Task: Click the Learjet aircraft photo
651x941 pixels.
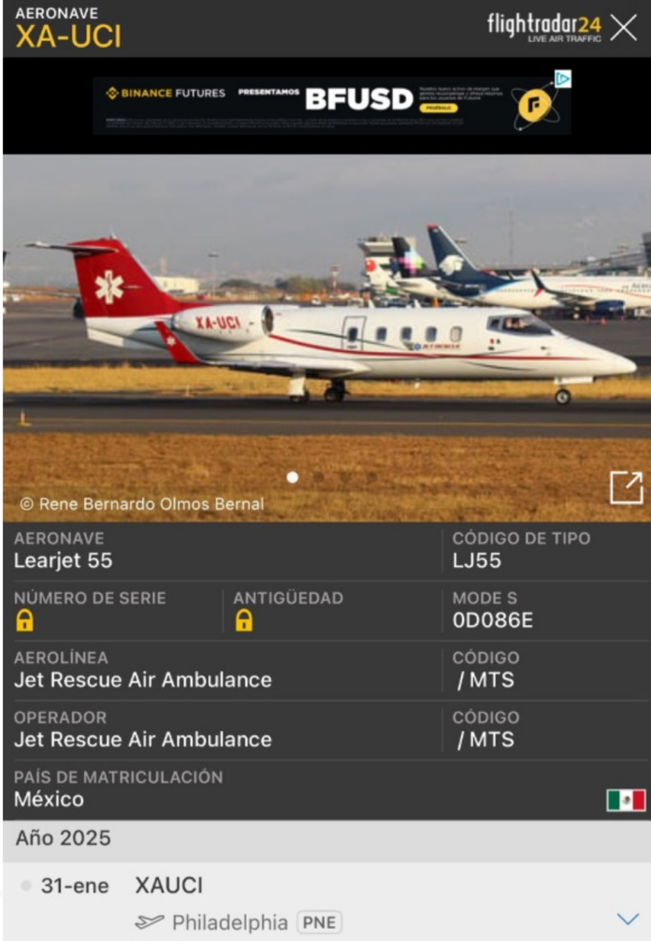Action: click(x=327, y=338)
